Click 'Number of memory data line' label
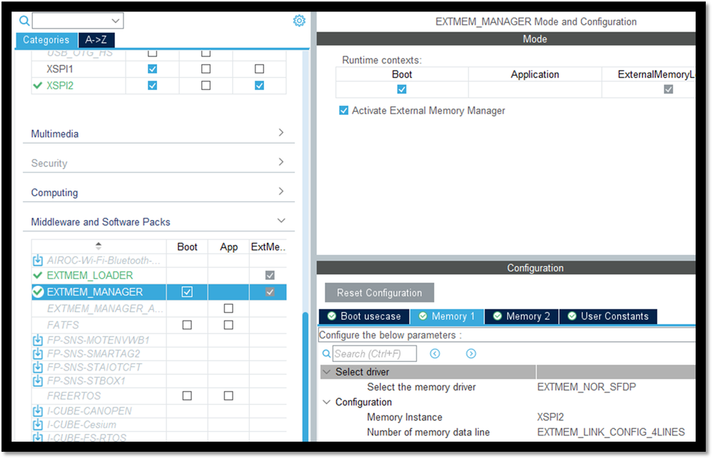713x459 pixels. coord(428,432)
